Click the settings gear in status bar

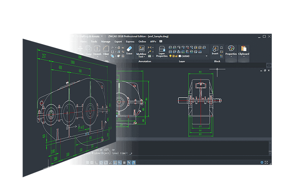(262, 162)
